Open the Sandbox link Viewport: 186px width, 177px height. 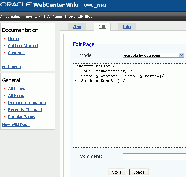tap(17, 53)
